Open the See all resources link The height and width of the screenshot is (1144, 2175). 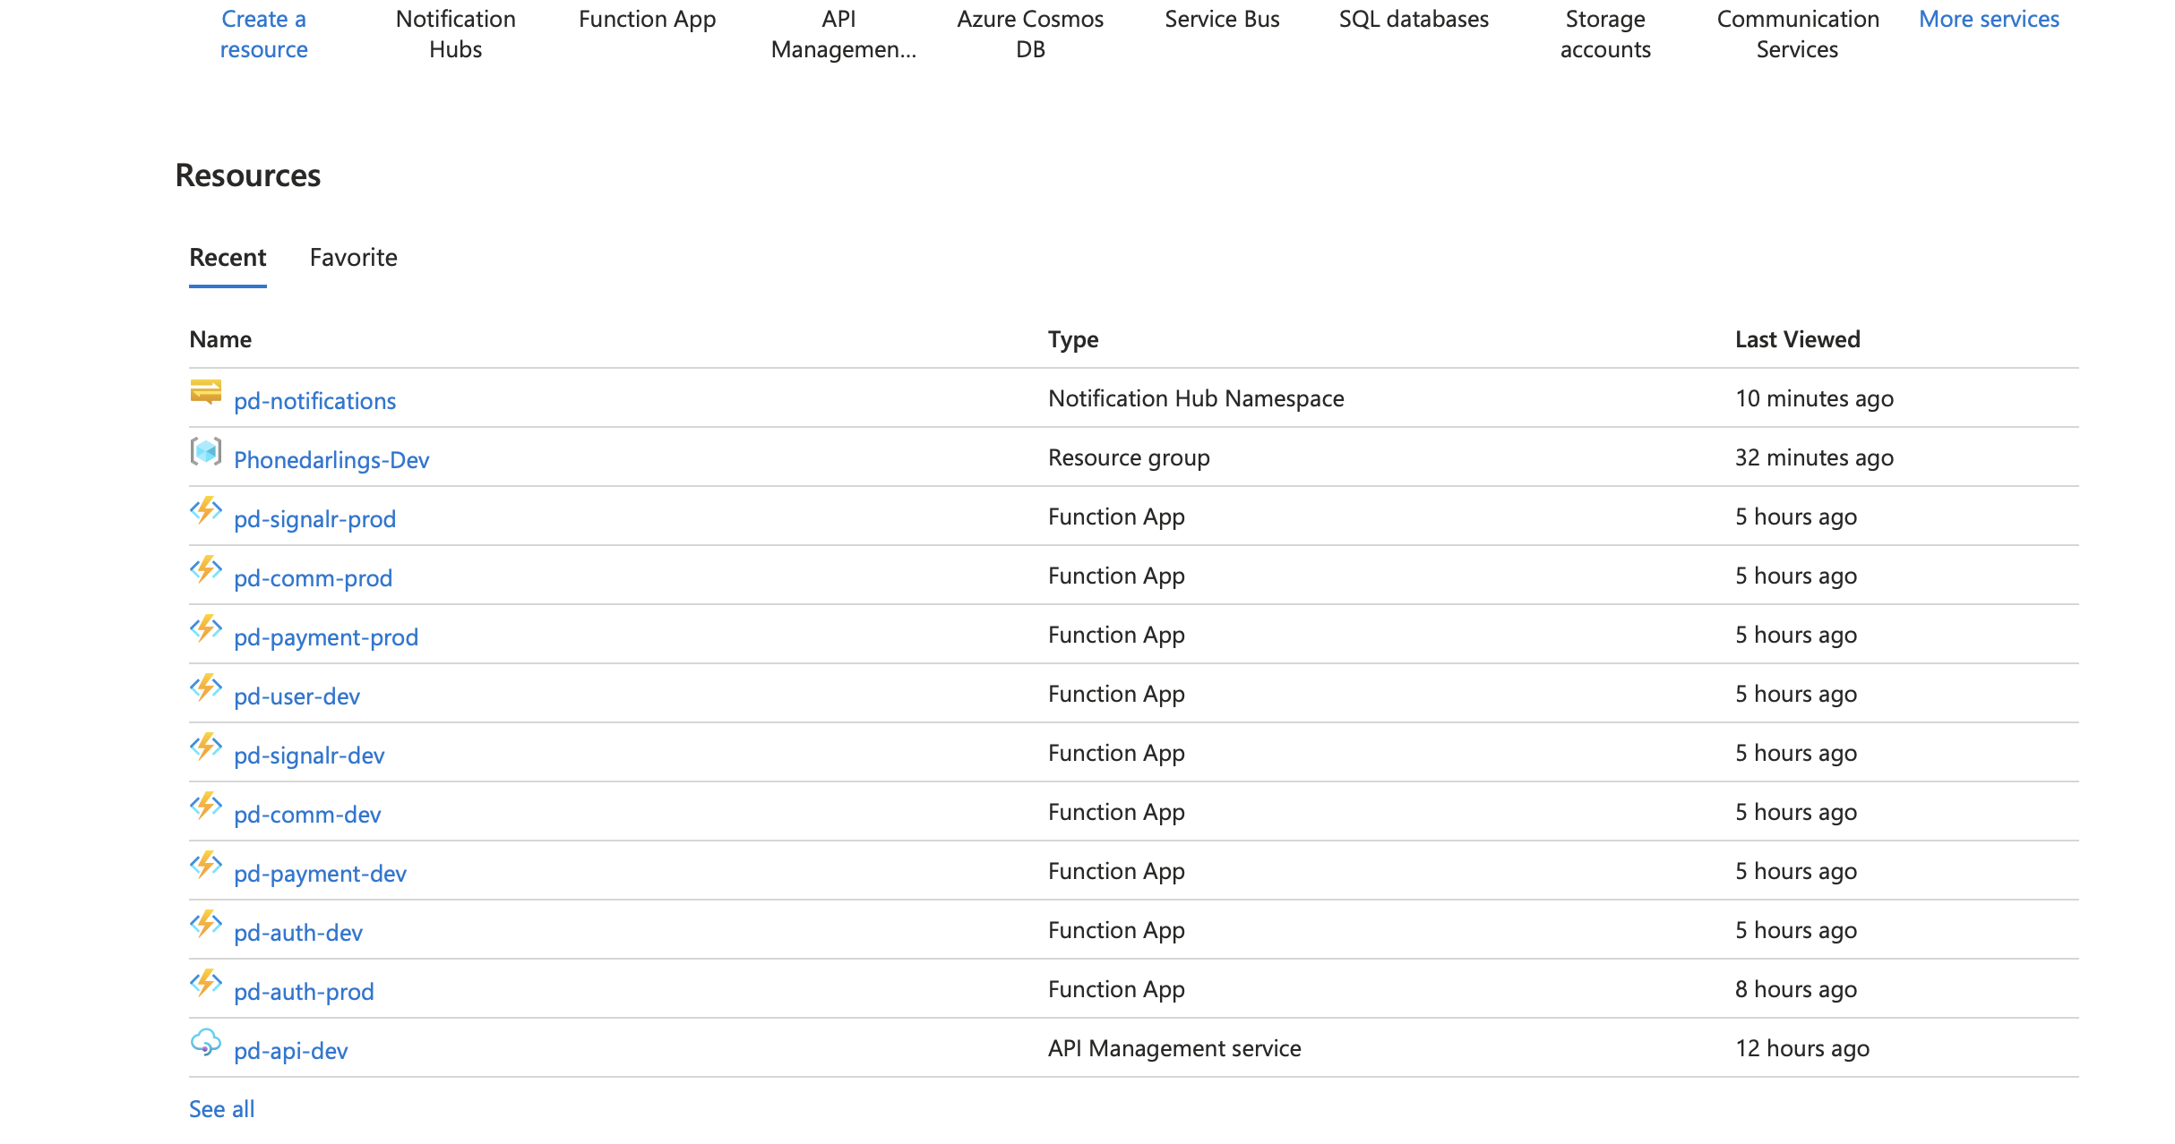click(221, 1109)
